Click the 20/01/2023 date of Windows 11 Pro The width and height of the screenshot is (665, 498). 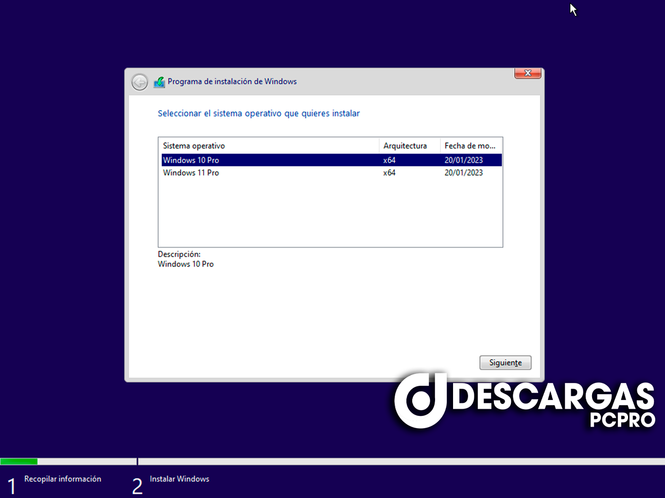click(x=463, y=173)
